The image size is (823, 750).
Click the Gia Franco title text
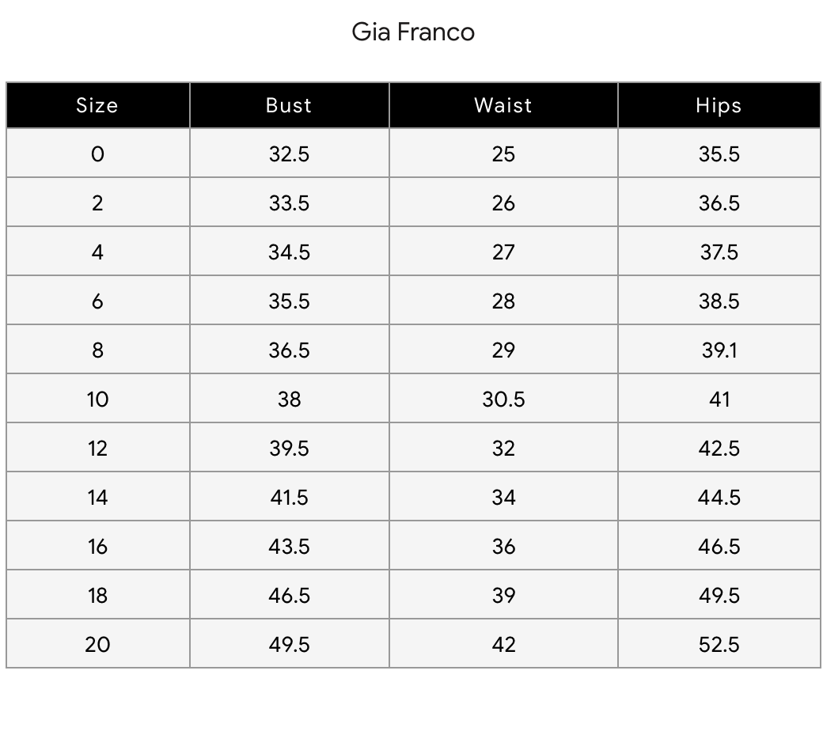coord(413,32)
